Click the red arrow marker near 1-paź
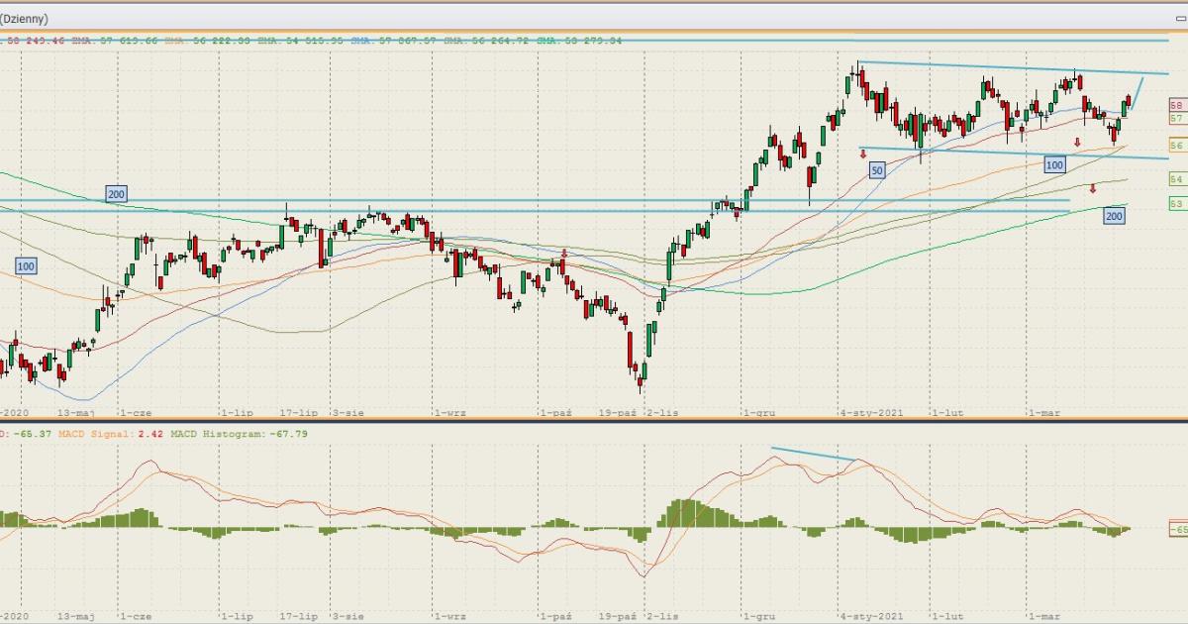Viewport: 1188px width, 624px height. tap(564, 254)
